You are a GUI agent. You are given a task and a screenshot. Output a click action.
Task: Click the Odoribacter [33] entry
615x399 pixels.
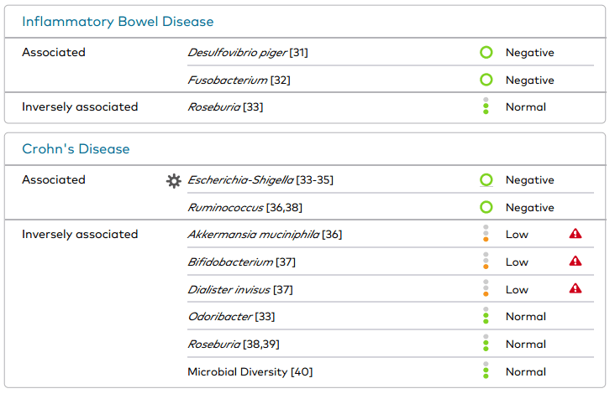coord(231,317)
